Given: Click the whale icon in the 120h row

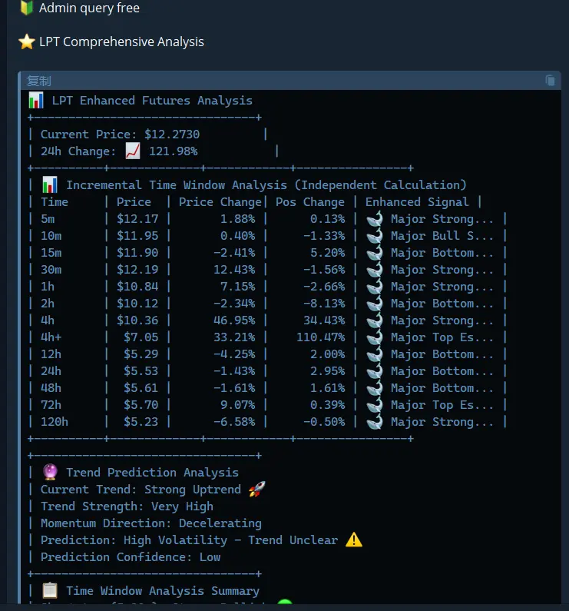Looking at the screenshot, I should [x=375, y=422].
